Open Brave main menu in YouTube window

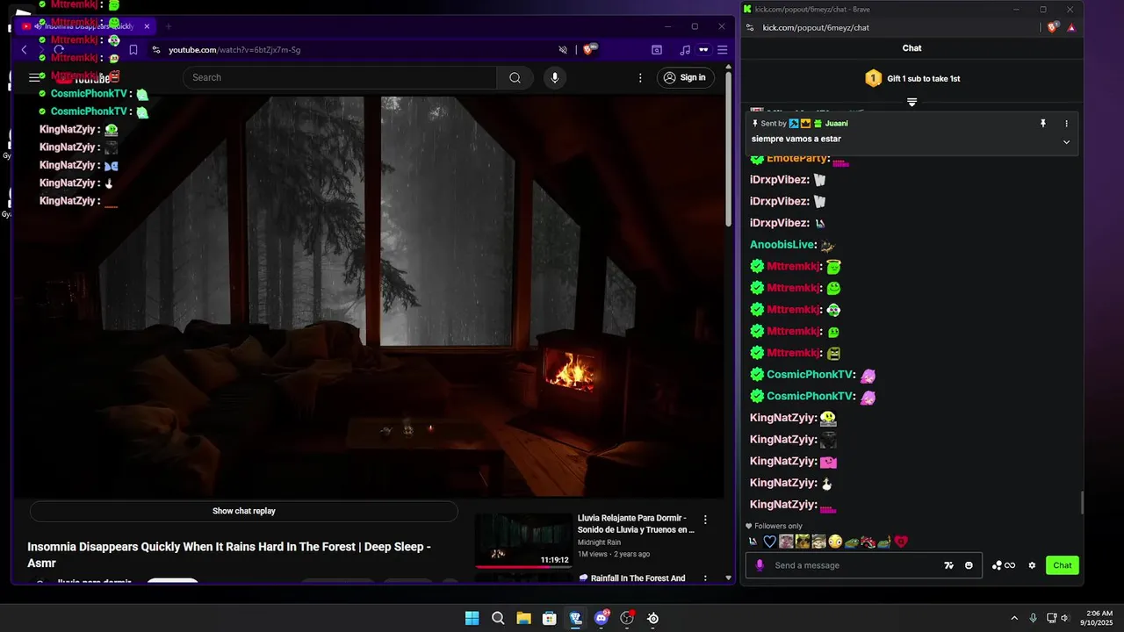[723, 50]
